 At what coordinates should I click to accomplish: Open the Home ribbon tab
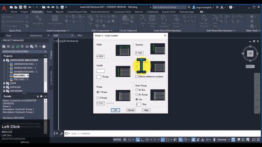coord(14,12)
